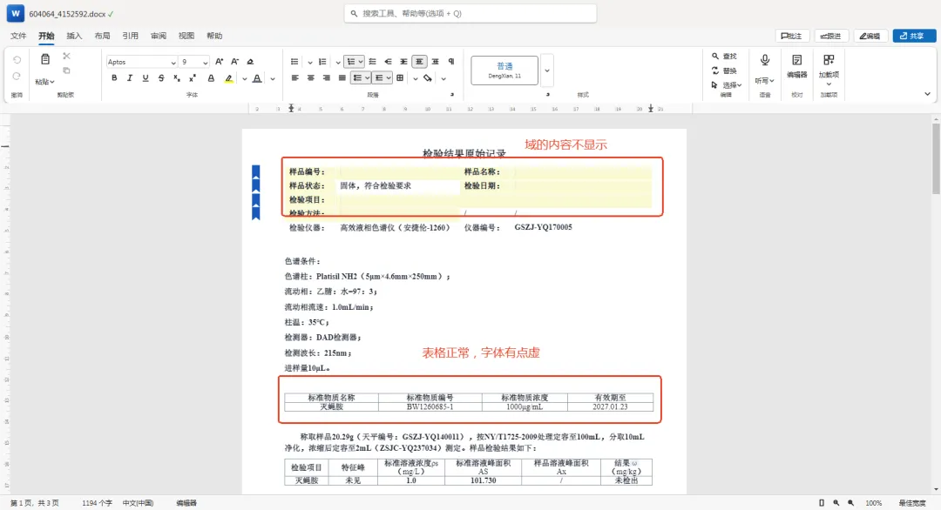
Task: Expand the paste (粘贴) options arrow
Action: click(x=52, y=82)
